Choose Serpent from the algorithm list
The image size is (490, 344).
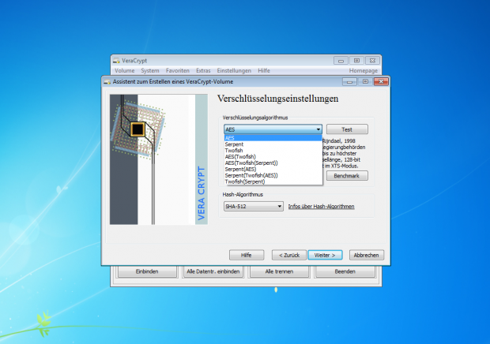273,144
